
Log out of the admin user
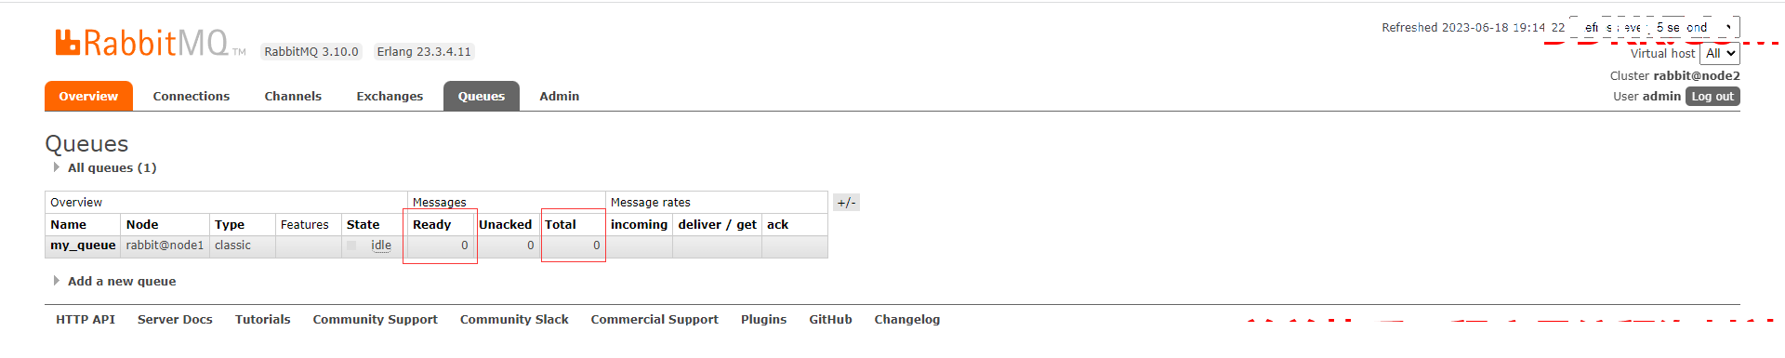point(1712,97)
